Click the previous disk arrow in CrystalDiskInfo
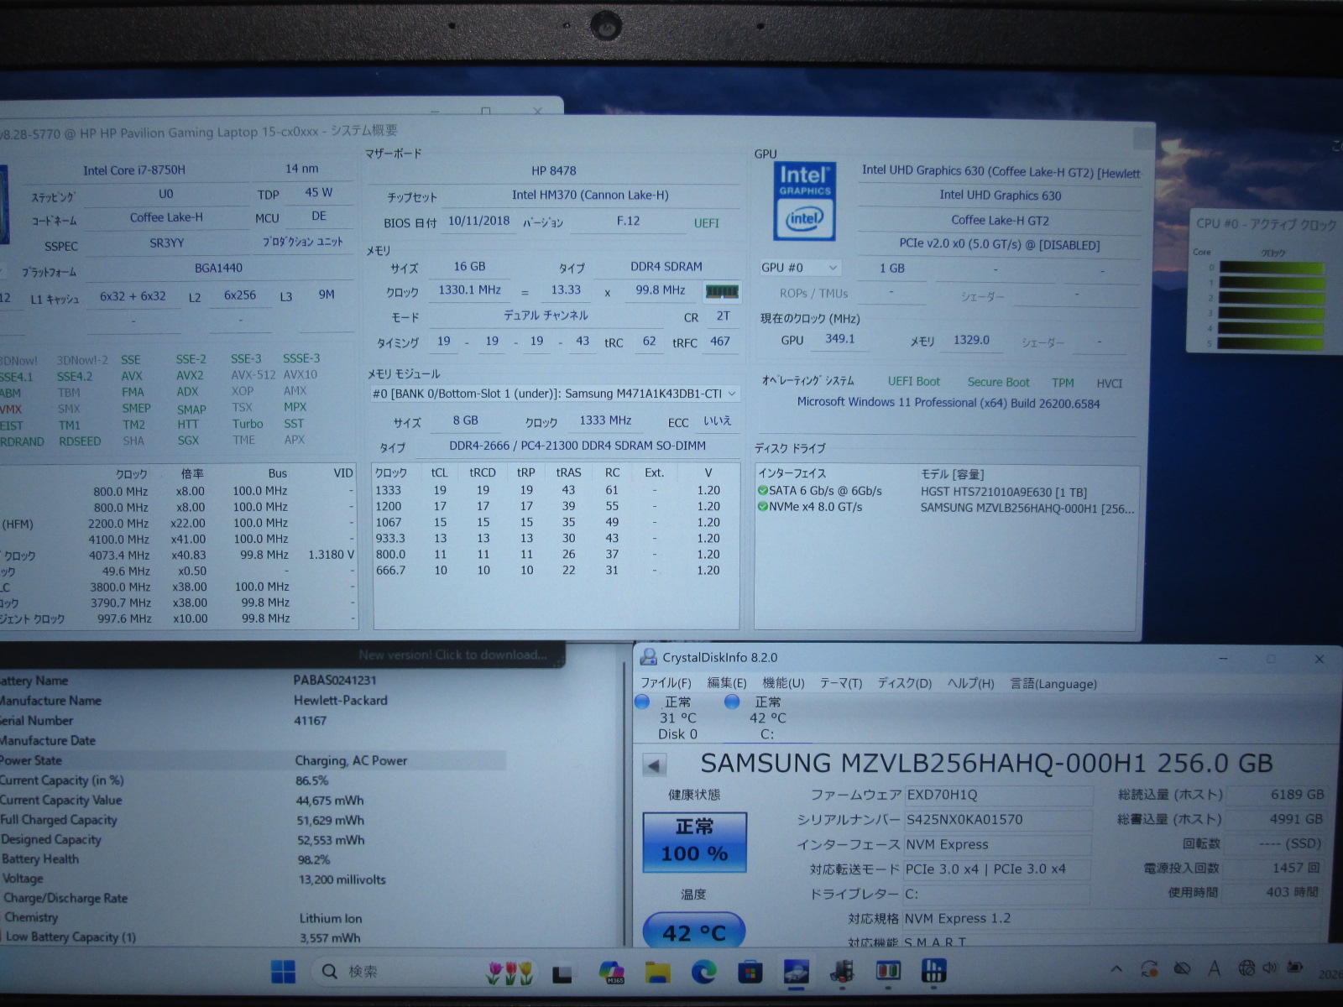The image size is (1343, 1007). click(x=655, y=764)
